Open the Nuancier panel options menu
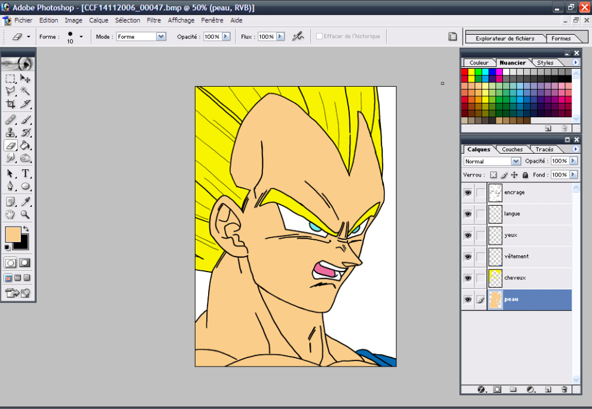This screenshot has height=409, width=592. click(x=575, y=62)
